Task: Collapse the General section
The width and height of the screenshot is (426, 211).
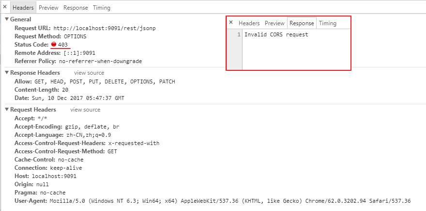Action: (x=7, y=19)
